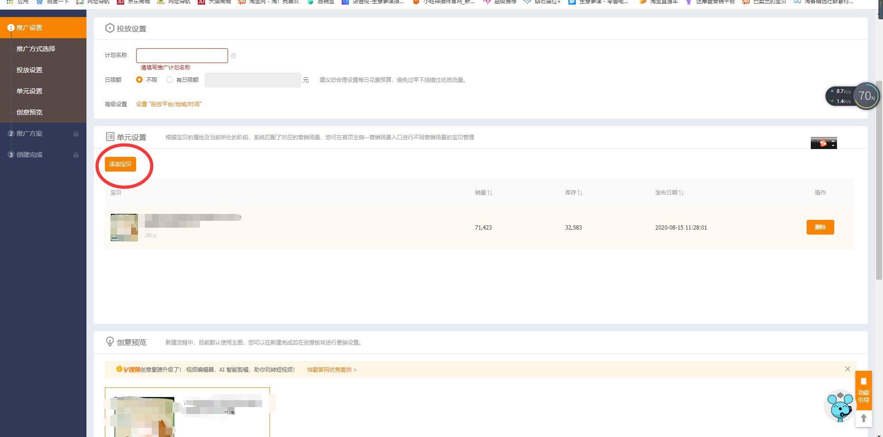Viewport: 883px width, 437px height.
Task: Click the lock icon beside 创建完成
Action: (76, 155)
